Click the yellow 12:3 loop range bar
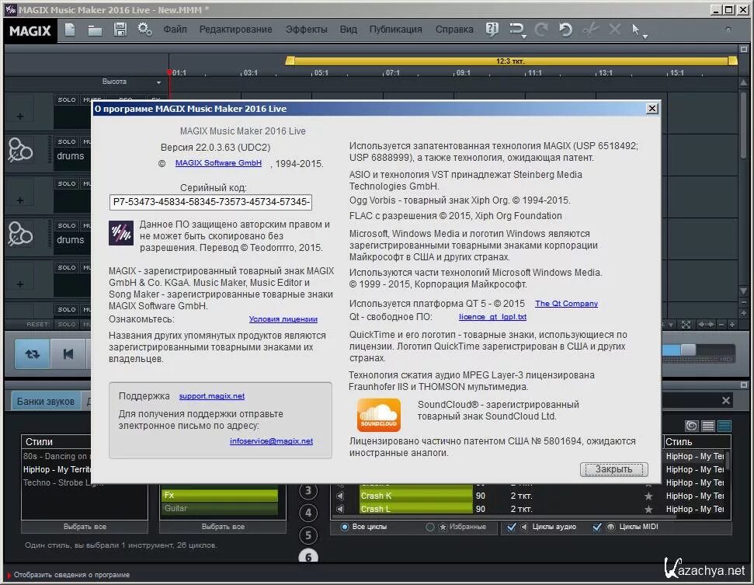 511,61
